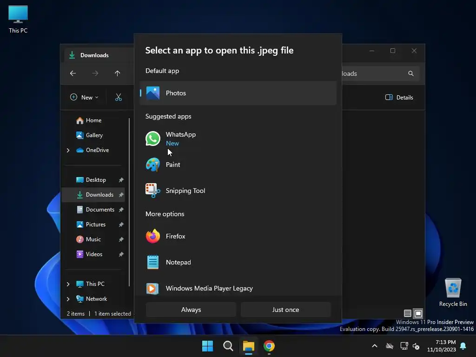Image resolution: width=476 pixels, height=357 pixels.
Task: Click File Explorer on the taskbar
Action: pos(248,346)
